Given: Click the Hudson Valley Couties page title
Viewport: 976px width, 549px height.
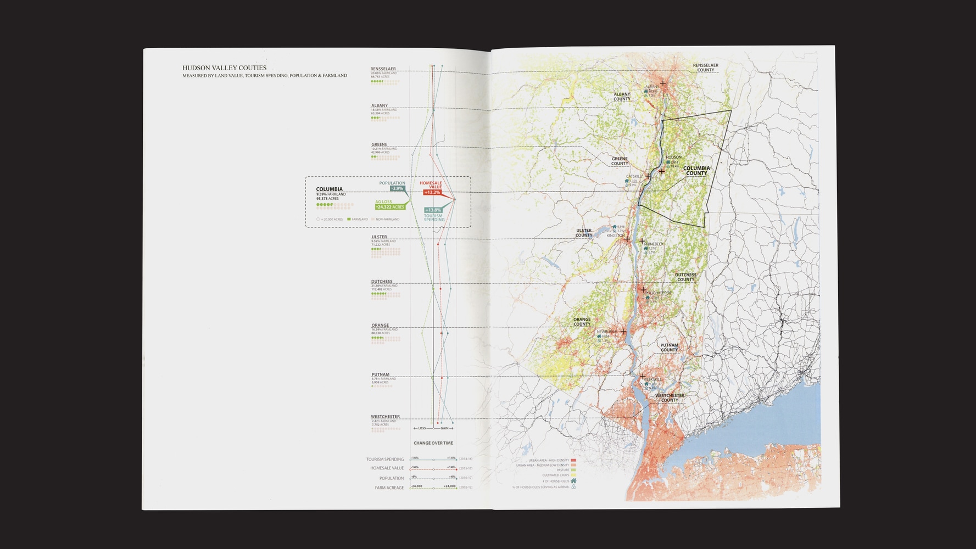Looking at the screenshot, I should click(x=224, y=68).
